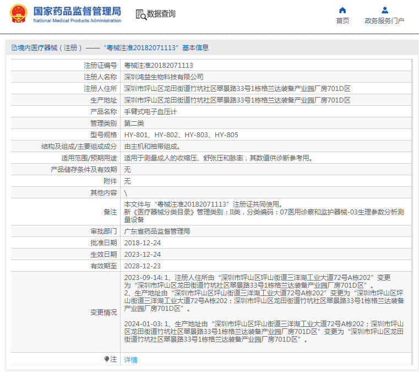
Task: Click the 政务服务门户 user icon
Action: pos(385,10)
